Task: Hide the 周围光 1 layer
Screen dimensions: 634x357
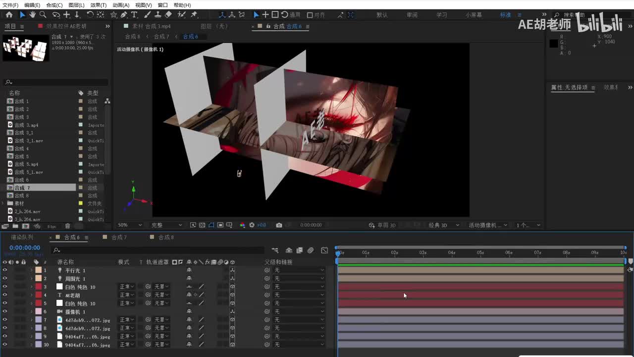Action: (x=4, y=279)
